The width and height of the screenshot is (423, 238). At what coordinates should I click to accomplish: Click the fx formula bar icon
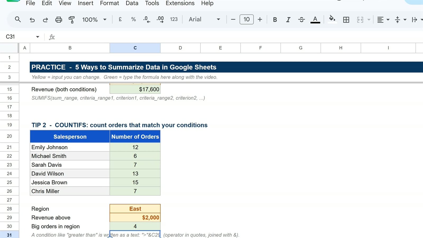(x=52, y=37)
